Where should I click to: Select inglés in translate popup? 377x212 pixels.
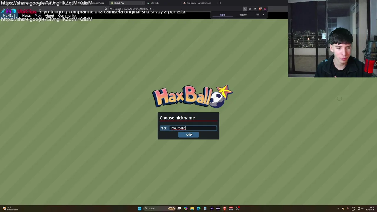pos(222,15)
